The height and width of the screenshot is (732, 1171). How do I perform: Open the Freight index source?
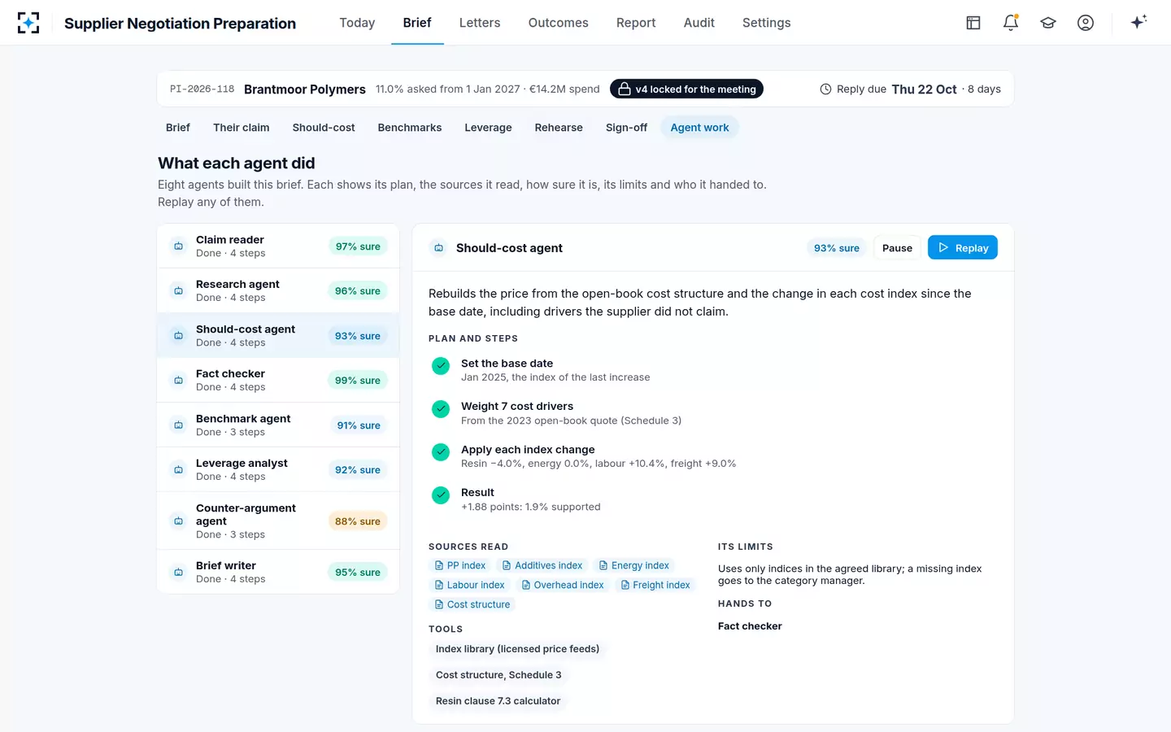655,586
